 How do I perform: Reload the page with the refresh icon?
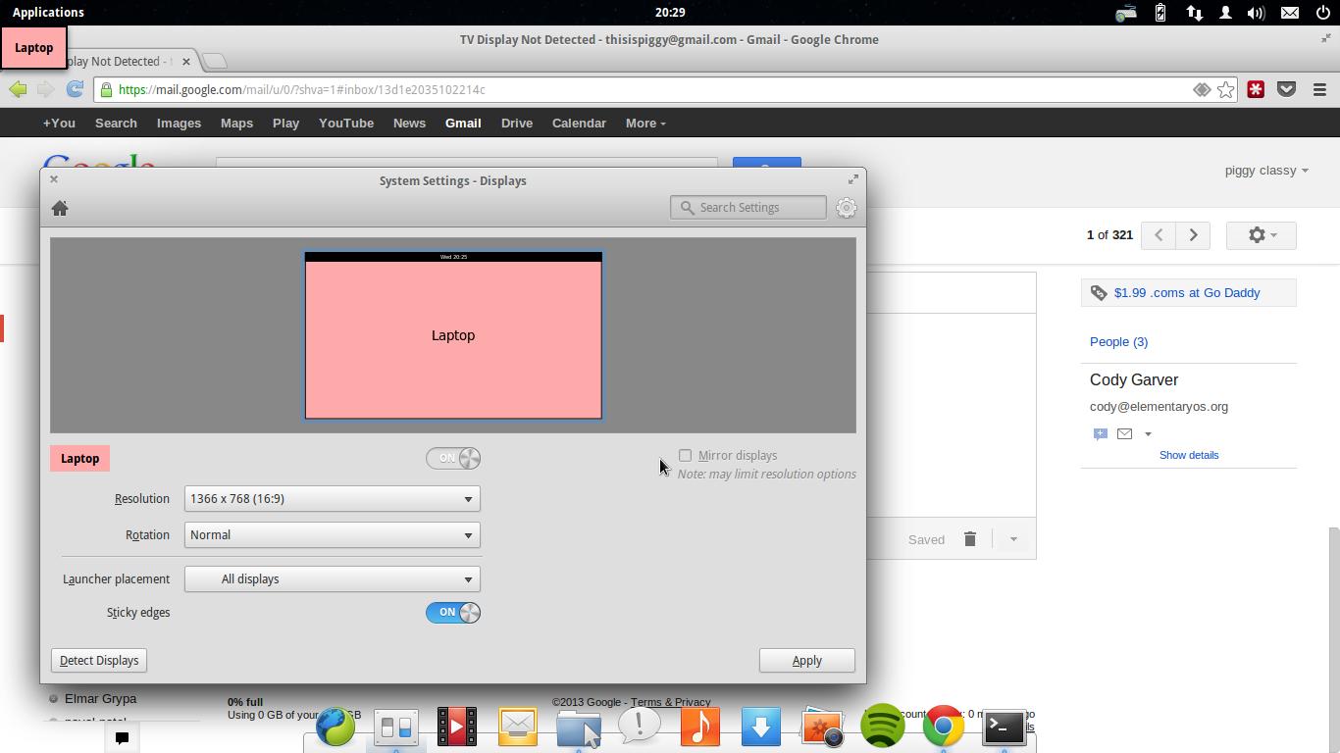[75, 89]
